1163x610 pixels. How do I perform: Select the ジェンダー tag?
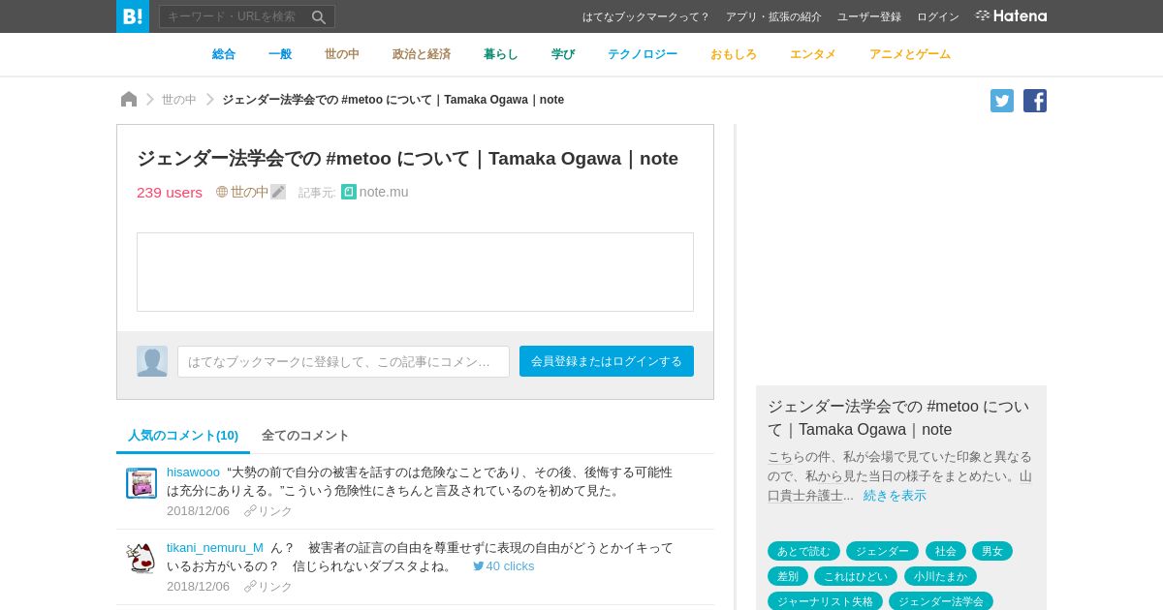pyautogui.click(x=882, y=551)
